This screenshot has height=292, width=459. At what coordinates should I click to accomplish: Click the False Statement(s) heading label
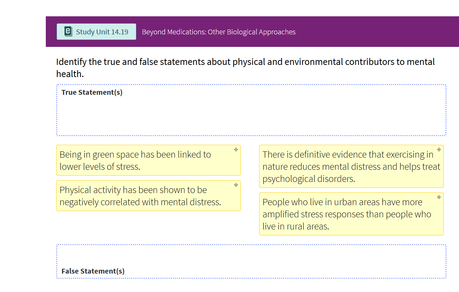pos(93,271)
